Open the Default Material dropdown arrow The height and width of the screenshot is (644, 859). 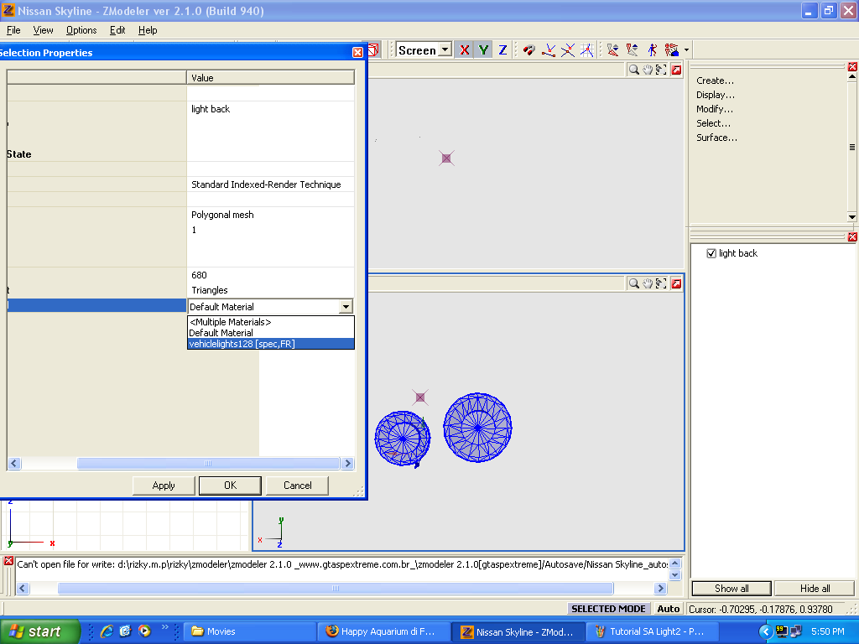pos(346,307)
